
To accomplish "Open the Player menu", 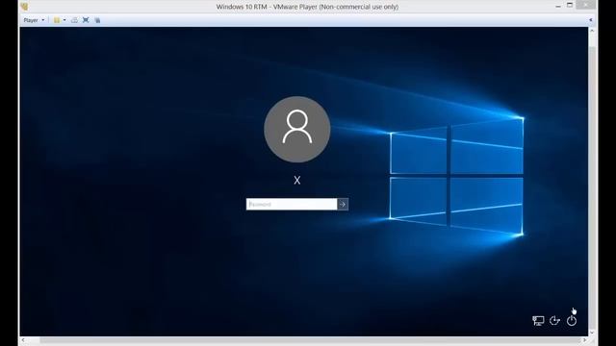I will point(34,20).
